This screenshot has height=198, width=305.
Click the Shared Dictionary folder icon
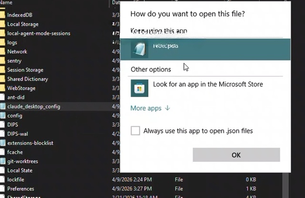[2, 79]
